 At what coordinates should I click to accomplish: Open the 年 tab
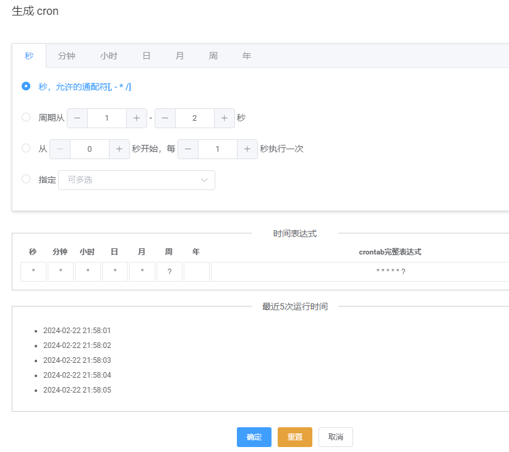(x=246, y=56)
